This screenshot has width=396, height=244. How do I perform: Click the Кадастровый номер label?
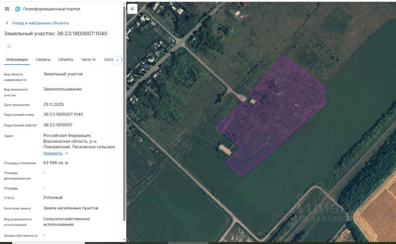19,115
